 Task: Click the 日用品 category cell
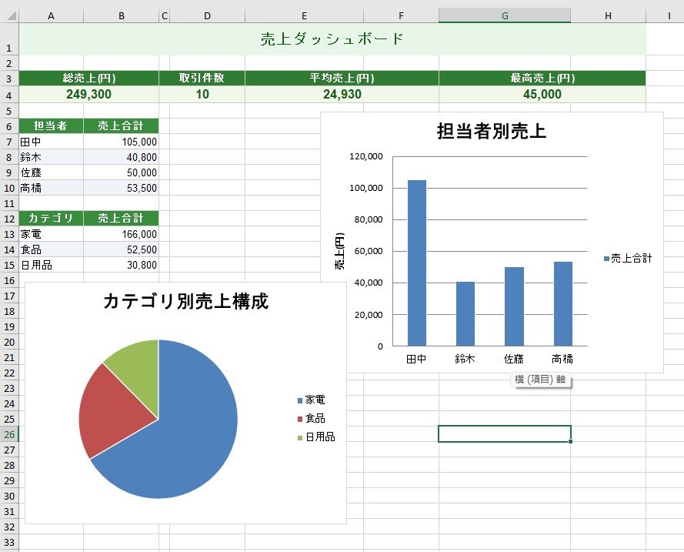(51, 265)
